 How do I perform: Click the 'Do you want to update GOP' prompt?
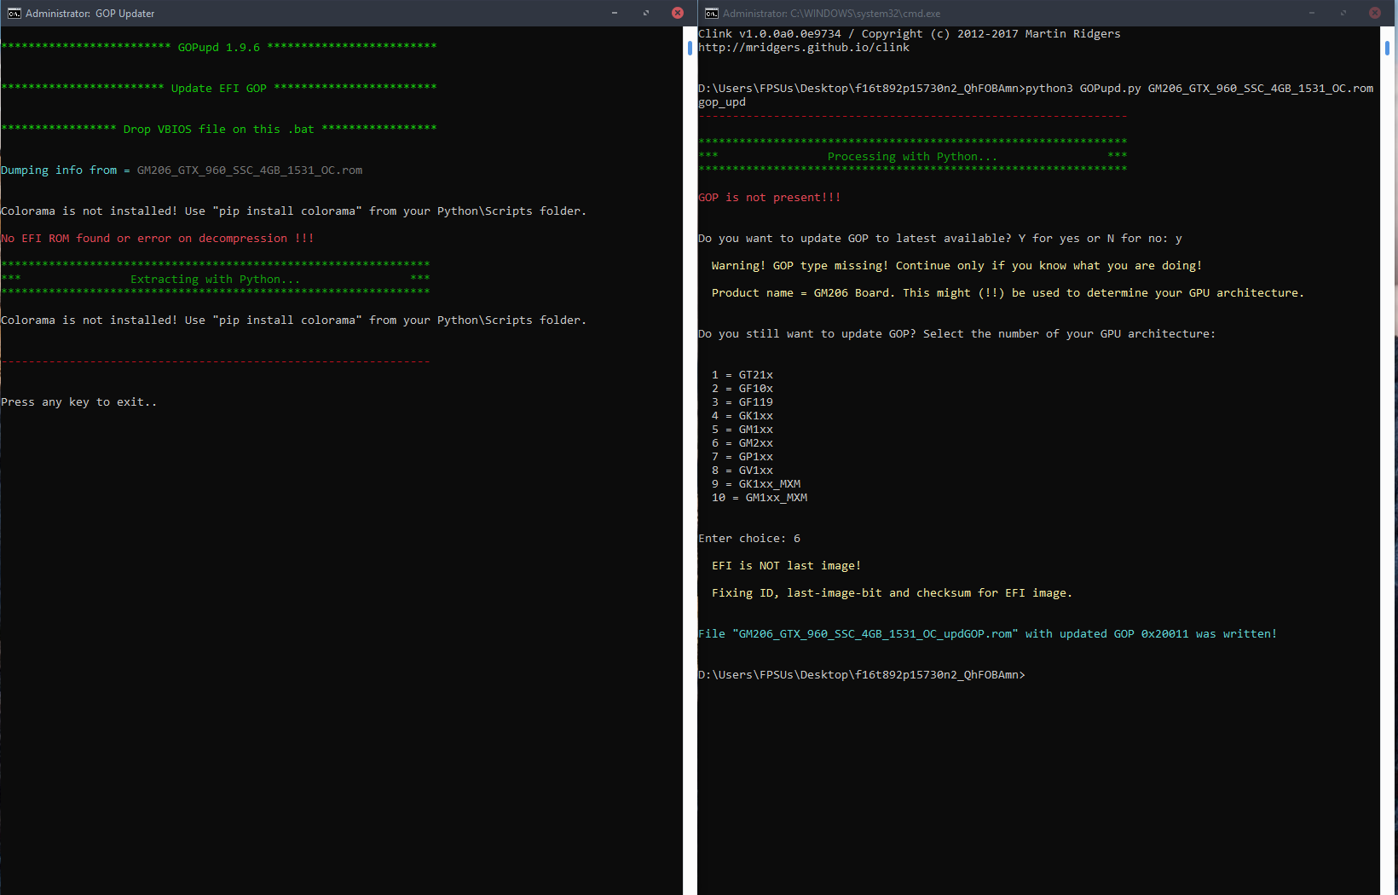(940, 239)
